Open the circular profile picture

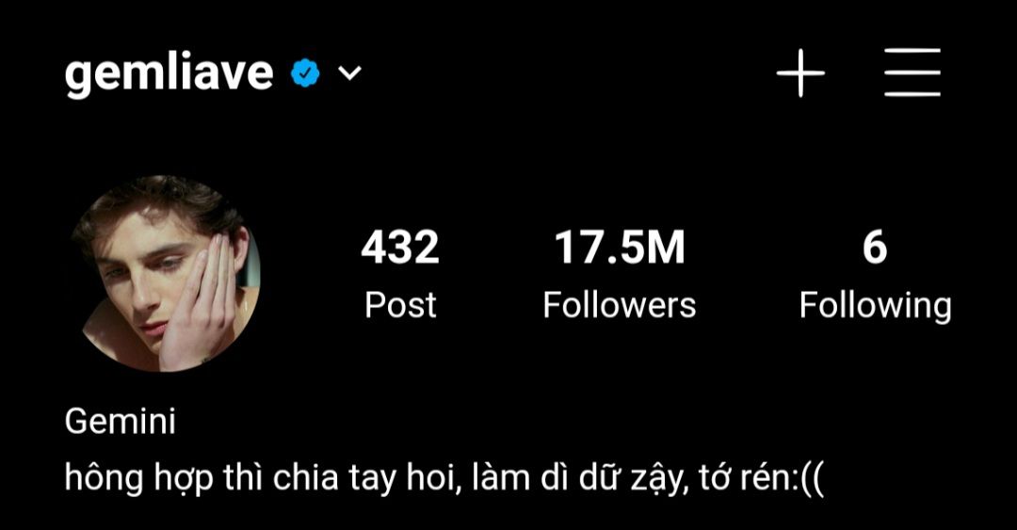coord(166,273)
